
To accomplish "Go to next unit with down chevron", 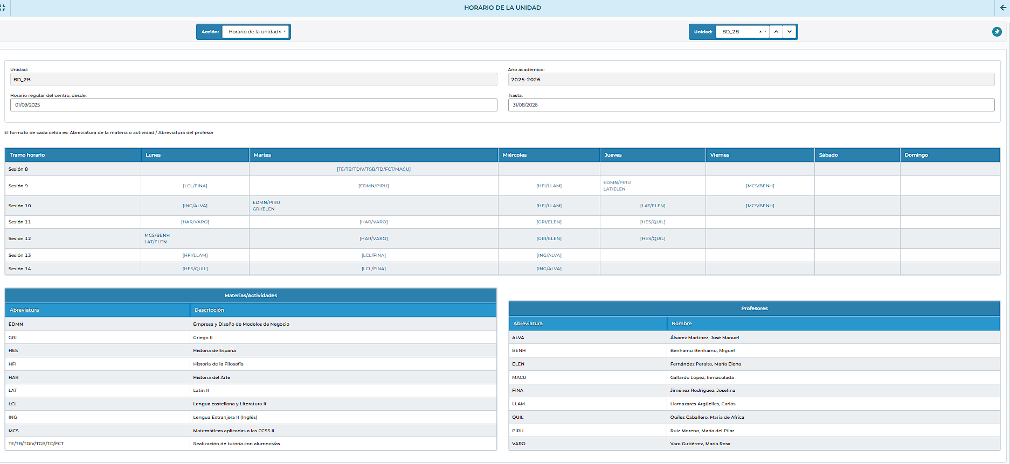I will [x=790, y=32].
